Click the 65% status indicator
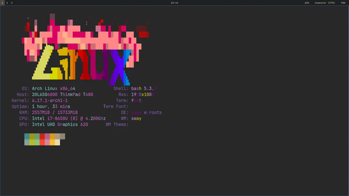 click(307, 3)
